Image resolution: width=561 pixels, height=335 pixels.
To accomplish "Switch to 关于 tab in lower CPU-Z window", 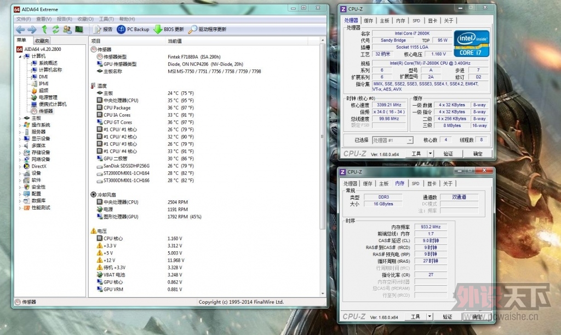I will [448, 184].
